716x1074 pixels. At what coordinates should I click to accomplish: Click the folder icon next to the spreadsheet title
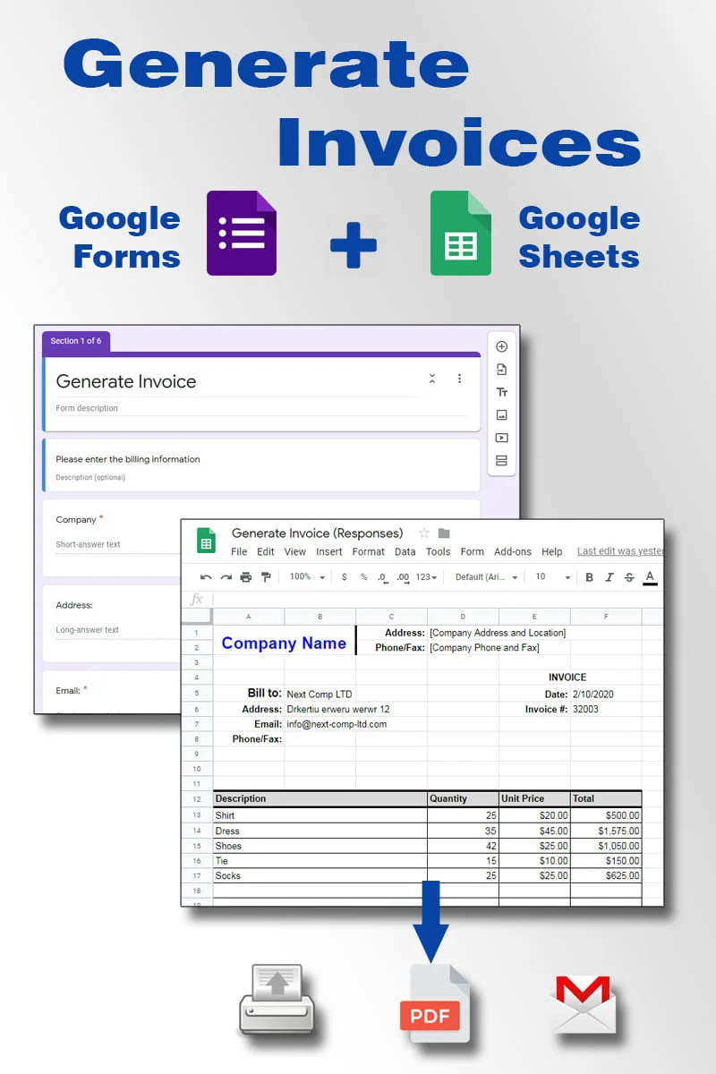[x=444, y=533]
